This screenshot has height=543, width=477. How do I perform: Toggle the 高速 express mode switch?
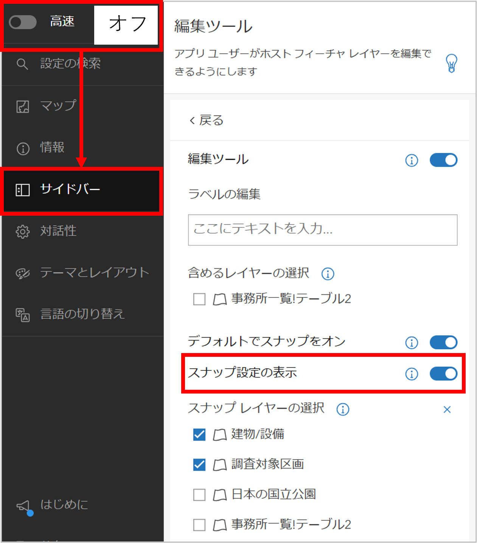click(x=23, y=22)
